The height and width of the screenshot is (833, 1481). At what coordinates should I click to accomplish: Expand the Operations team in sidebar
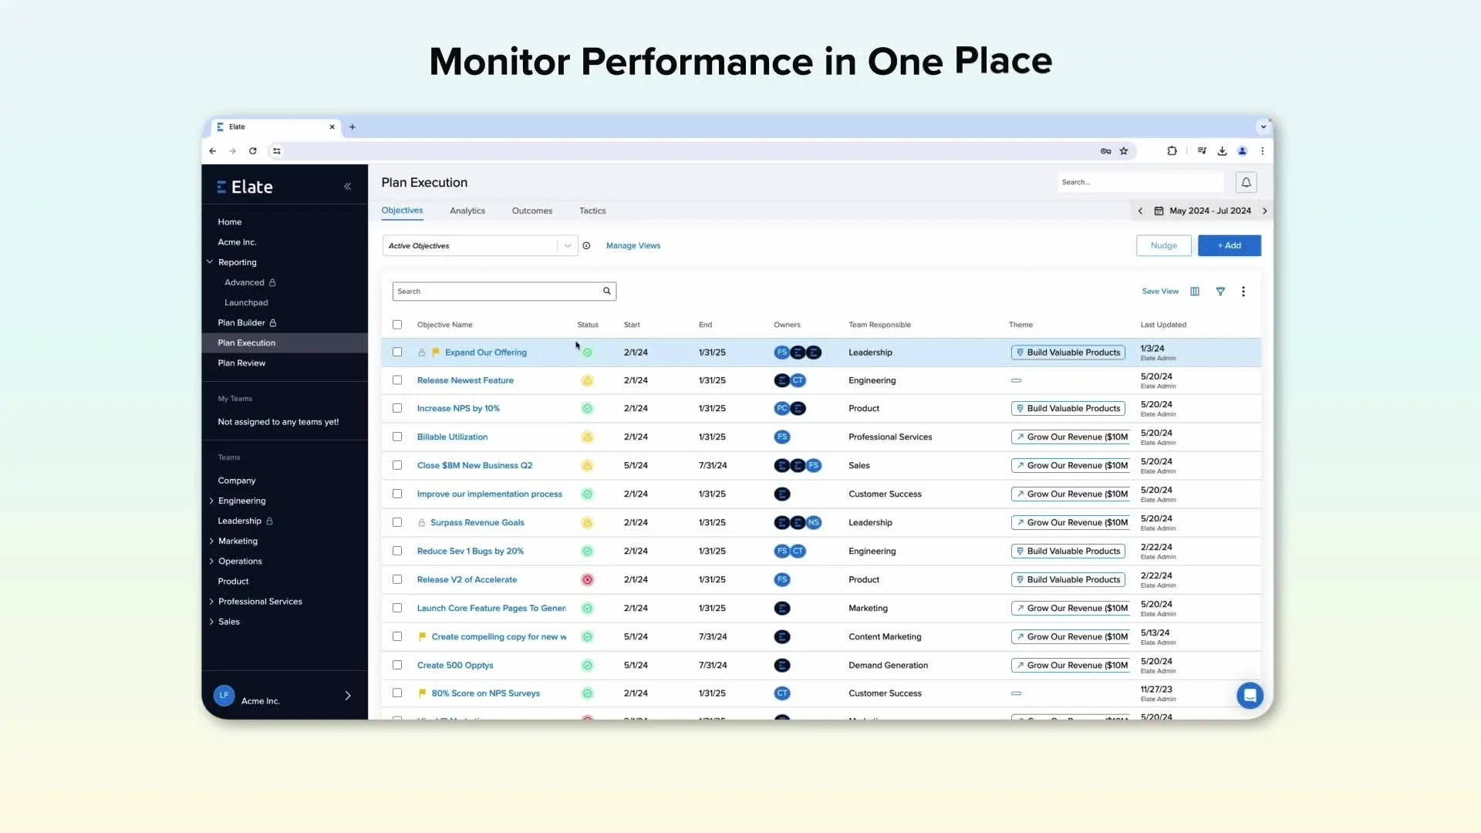point(211,562)
